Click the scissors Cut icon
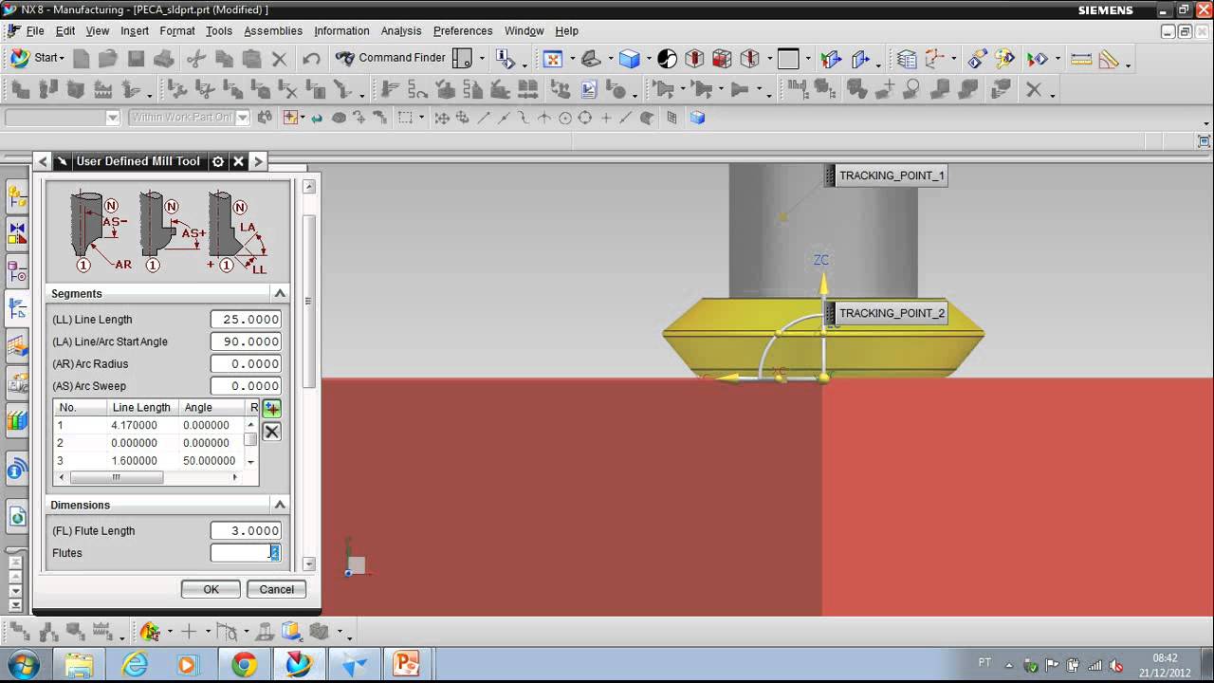The height and width of the screenshot is (683, 1214). click(196, 59)
